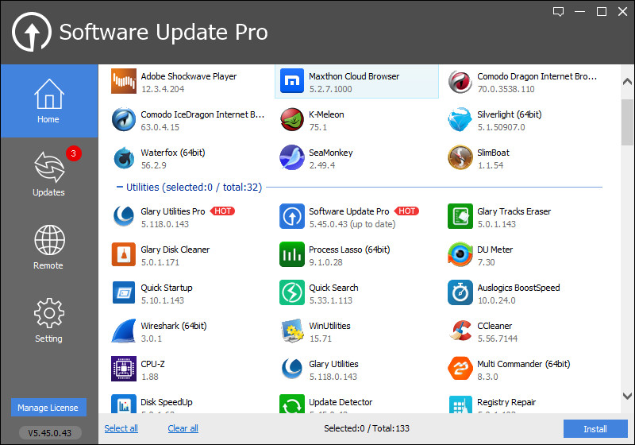The image size is (635, 445).
Task: Click the 'Glary Tracks Eraser' name text
Action: (514, 211)
